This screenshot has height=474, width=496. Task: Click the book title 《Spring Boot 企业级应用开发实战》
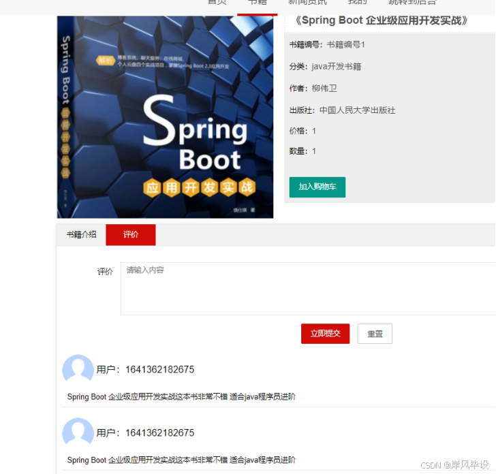point(381,20)
